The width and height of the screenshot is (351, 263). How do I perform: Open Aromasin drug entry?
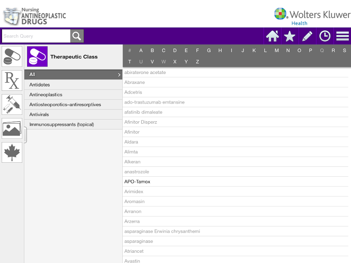pos(235,201)
